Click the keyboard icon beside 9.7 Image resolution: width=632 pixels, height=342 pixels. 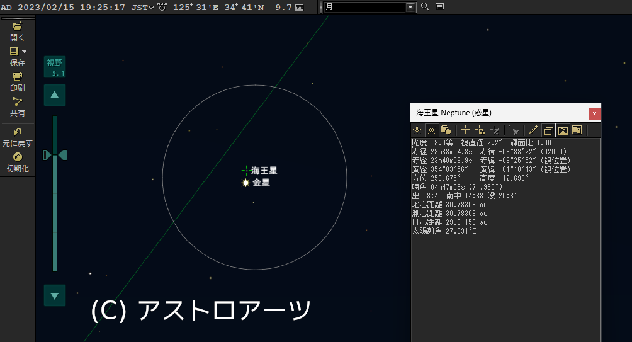click(x=300, y=8)
